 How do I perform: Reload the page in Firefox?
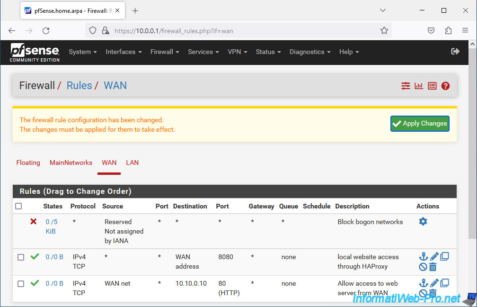coord(46,31)
